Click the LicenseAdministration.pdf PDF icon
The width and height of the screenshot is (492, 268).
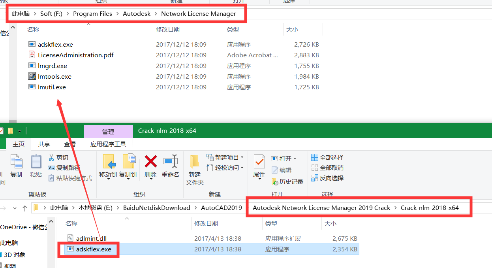click(32, 55)
